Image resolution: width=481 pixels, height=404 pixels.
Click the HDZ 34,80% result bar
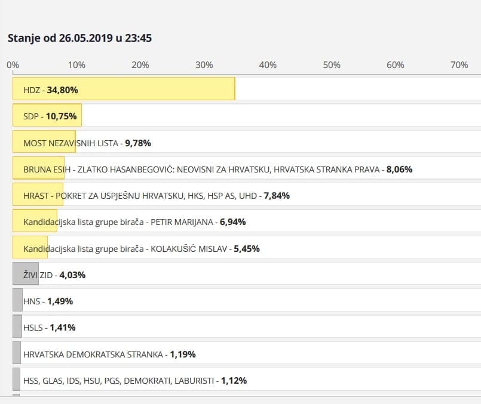[x=124, y=90]
